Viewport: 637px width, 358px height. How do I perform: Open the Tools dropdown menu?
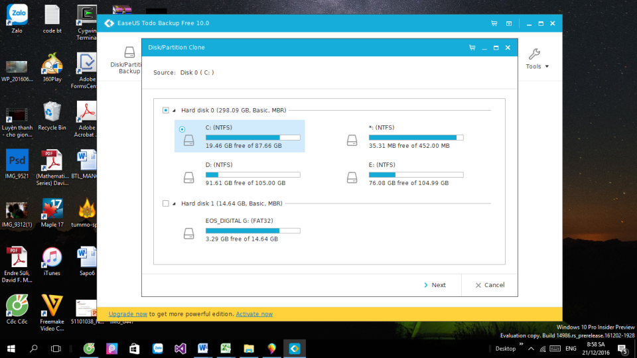537,66
